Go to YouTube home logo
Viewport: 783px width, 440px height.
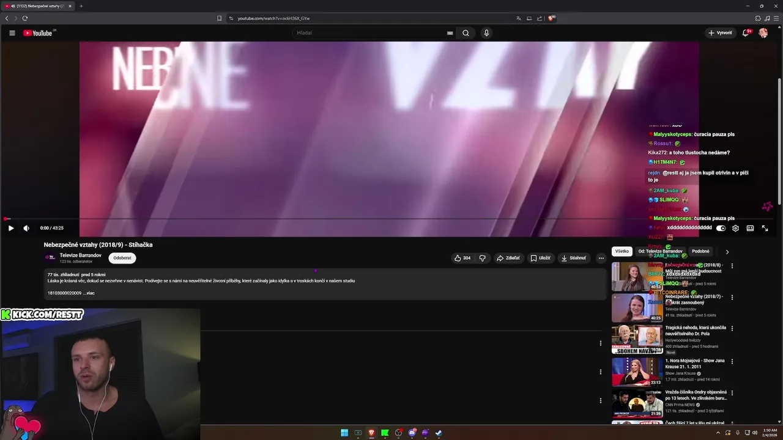click(38, 33)
